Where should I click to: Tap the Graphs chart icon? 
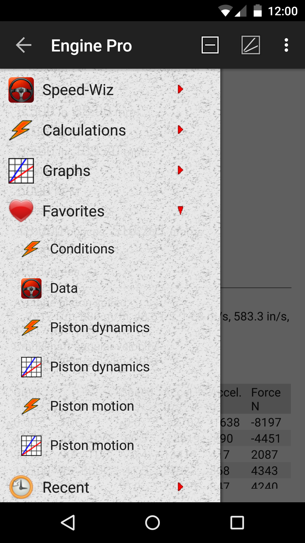click(x=21, y=171)
